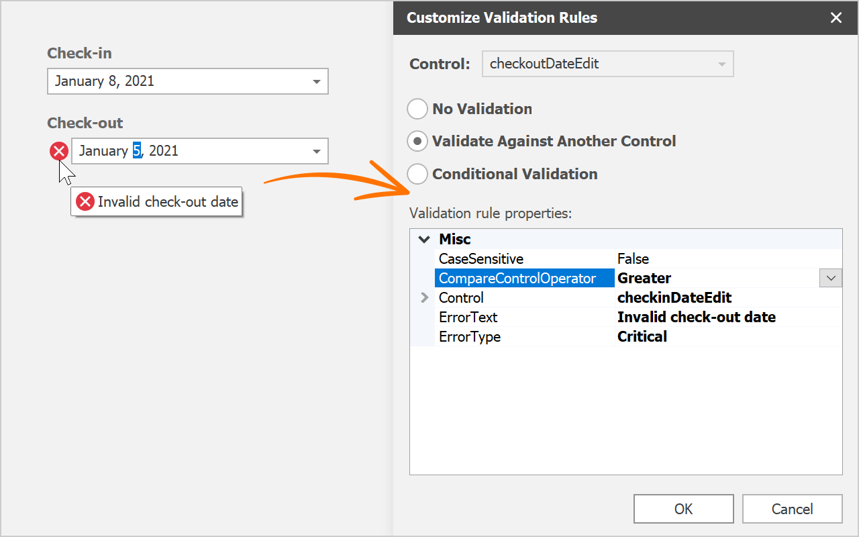Select the No Validation radio button
This screenshot has width=859, height=537.
tap(417, 109)
